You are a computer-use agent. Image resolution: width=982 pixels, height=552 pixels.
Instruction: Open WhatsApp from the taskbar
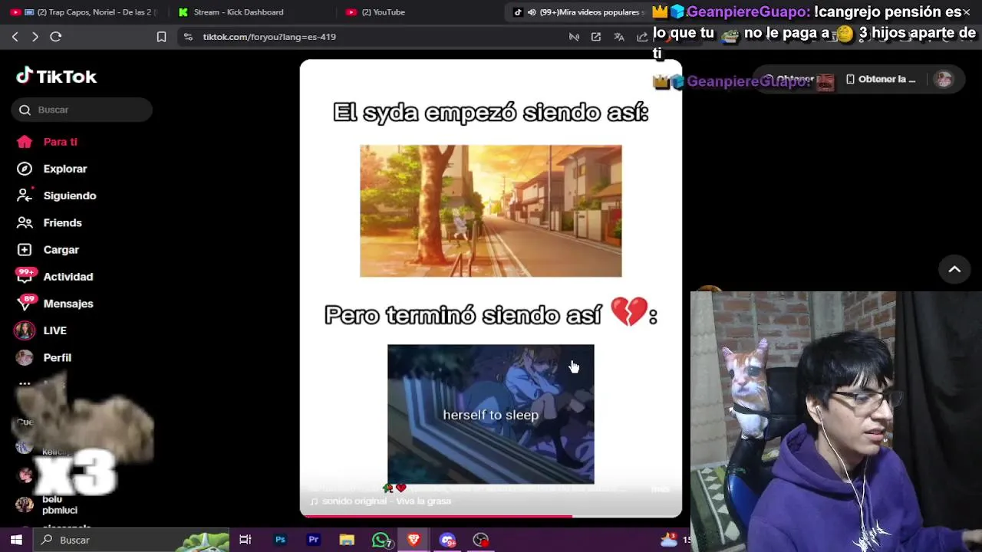coord(381,540)
